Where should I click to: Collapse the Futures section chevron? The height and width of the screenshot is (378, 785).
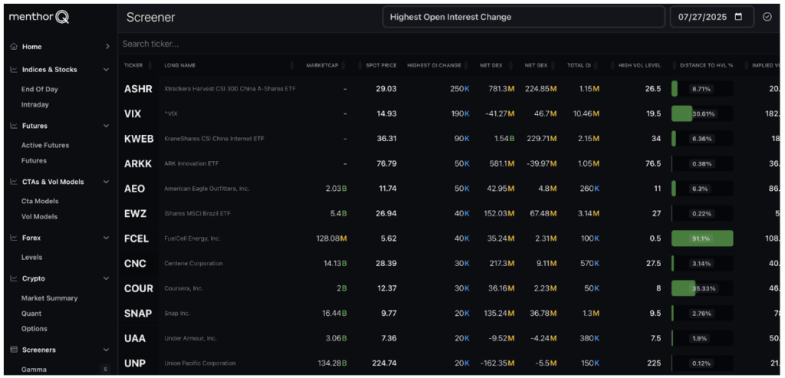coord(106,126)
